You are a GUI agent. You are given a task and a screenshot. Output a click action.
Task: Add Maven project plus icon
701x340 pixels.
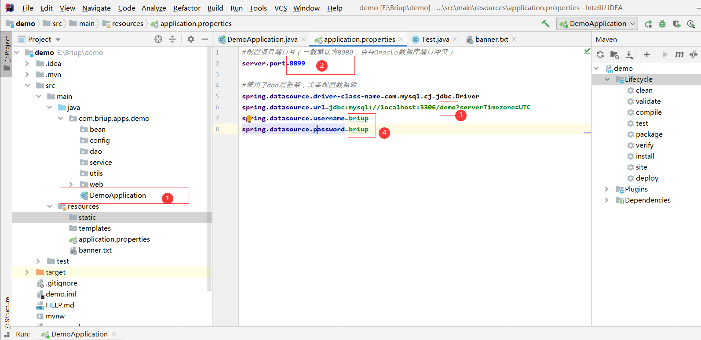pos(646,54)
